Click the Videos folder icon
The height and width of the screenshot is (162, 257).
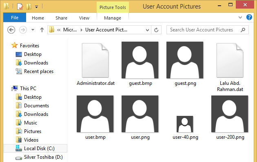(19, 140)
